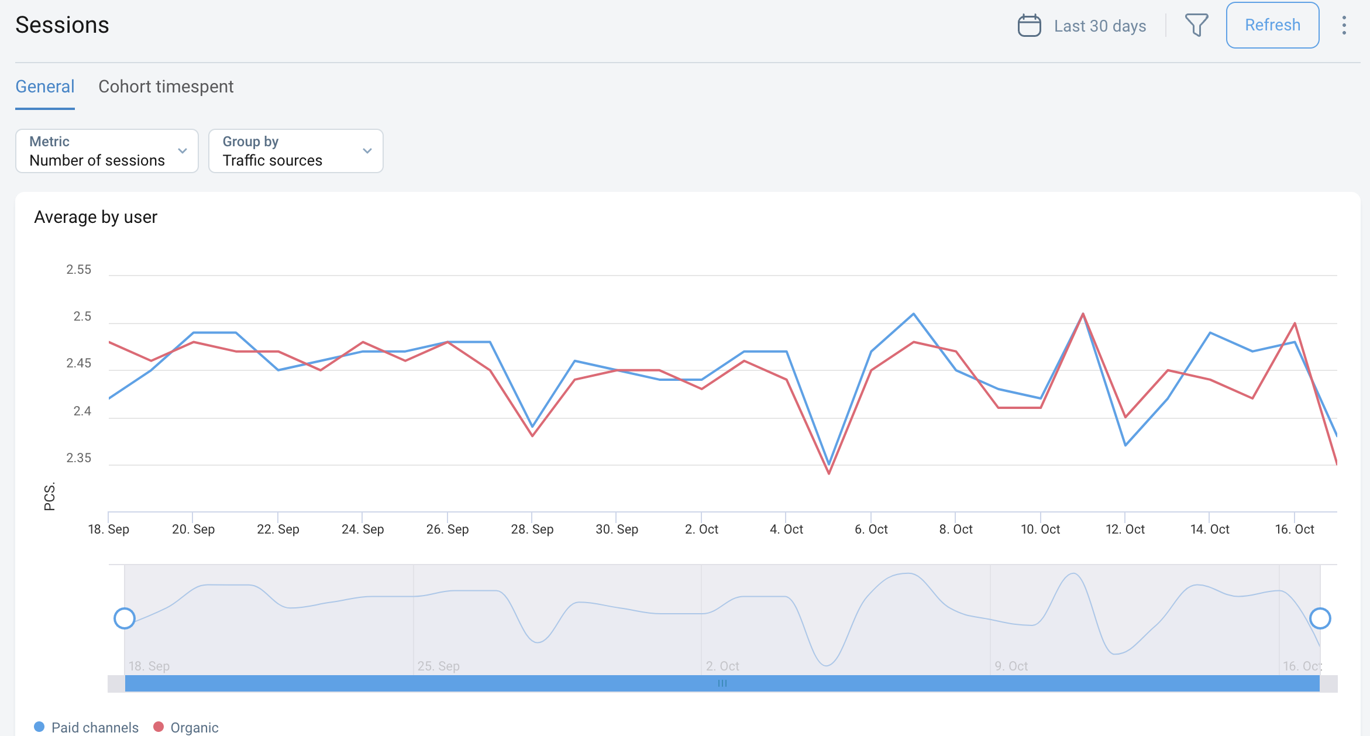Screen dimensions: 1370x736
Task: Click the Group by chevron arrow
Action: (x=367, y=151)
